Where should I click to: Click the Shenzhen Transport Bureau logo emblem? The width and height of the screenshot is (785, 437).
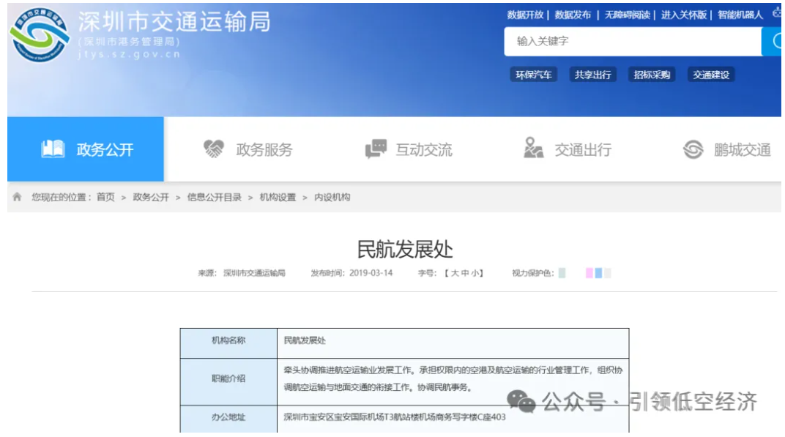(40, 36)
